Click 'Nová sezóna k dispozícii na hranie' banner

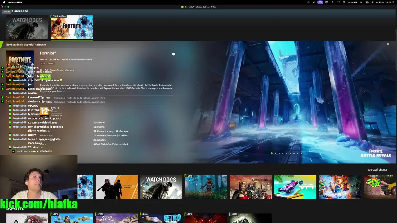pos(26,45)
